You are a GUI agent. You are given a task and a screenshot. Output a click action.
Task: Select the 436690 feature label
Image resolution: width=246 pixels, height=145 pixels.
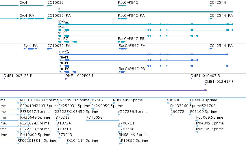(x=173, y=100)
